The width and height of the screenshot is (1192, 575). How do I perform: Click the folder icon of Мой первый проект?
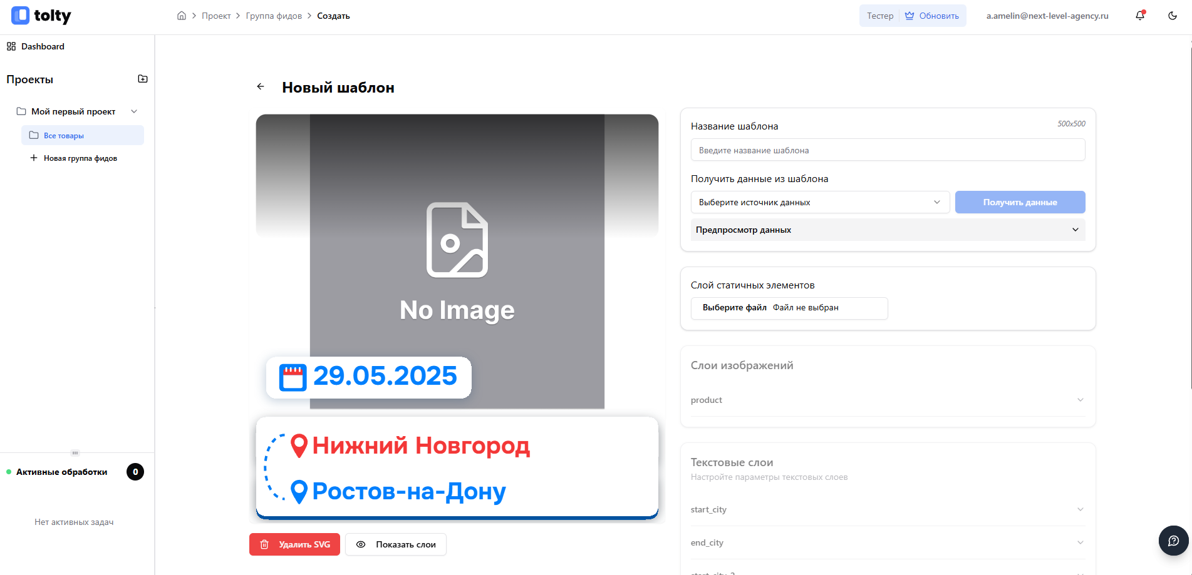(x=21, y=111)
